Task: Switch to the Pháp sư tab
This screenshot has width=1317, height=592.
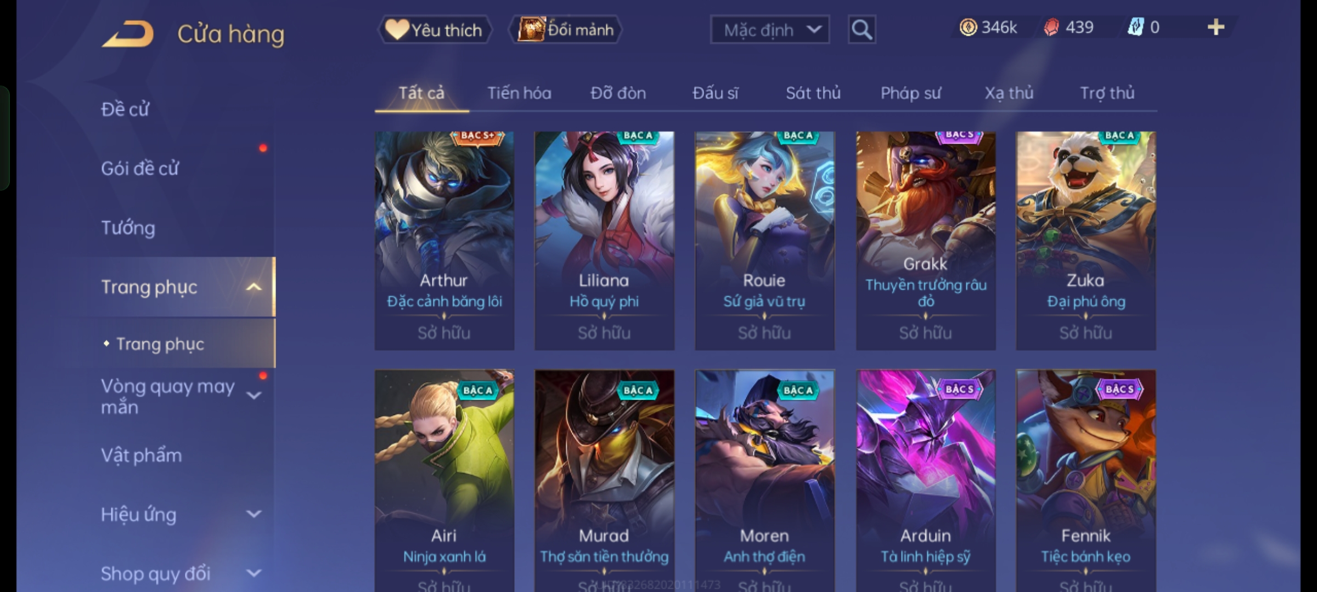Action: (910, 93)
